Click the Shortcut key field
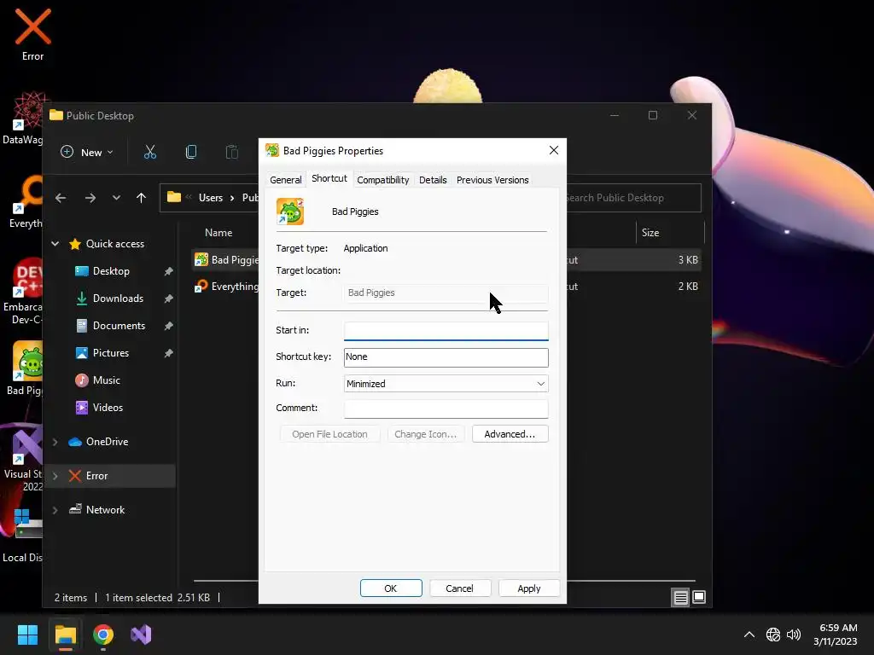 click(446, 357)
